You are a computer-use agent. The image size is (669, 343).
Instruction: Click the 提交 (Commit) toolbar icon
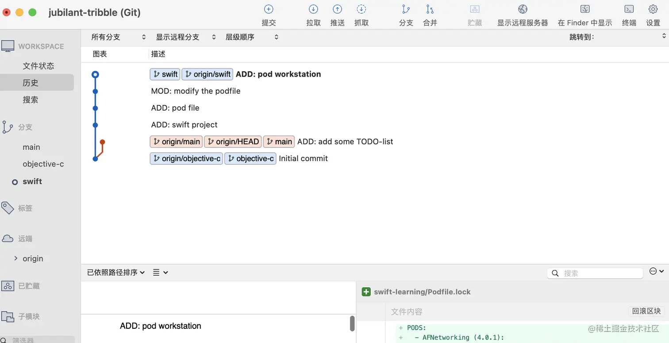click(x=269, y=9)
